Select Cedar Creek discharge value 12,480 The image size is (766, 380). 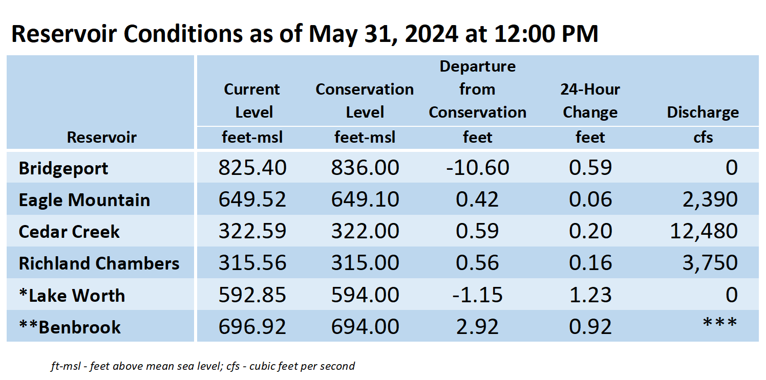(x=704, y=231)
